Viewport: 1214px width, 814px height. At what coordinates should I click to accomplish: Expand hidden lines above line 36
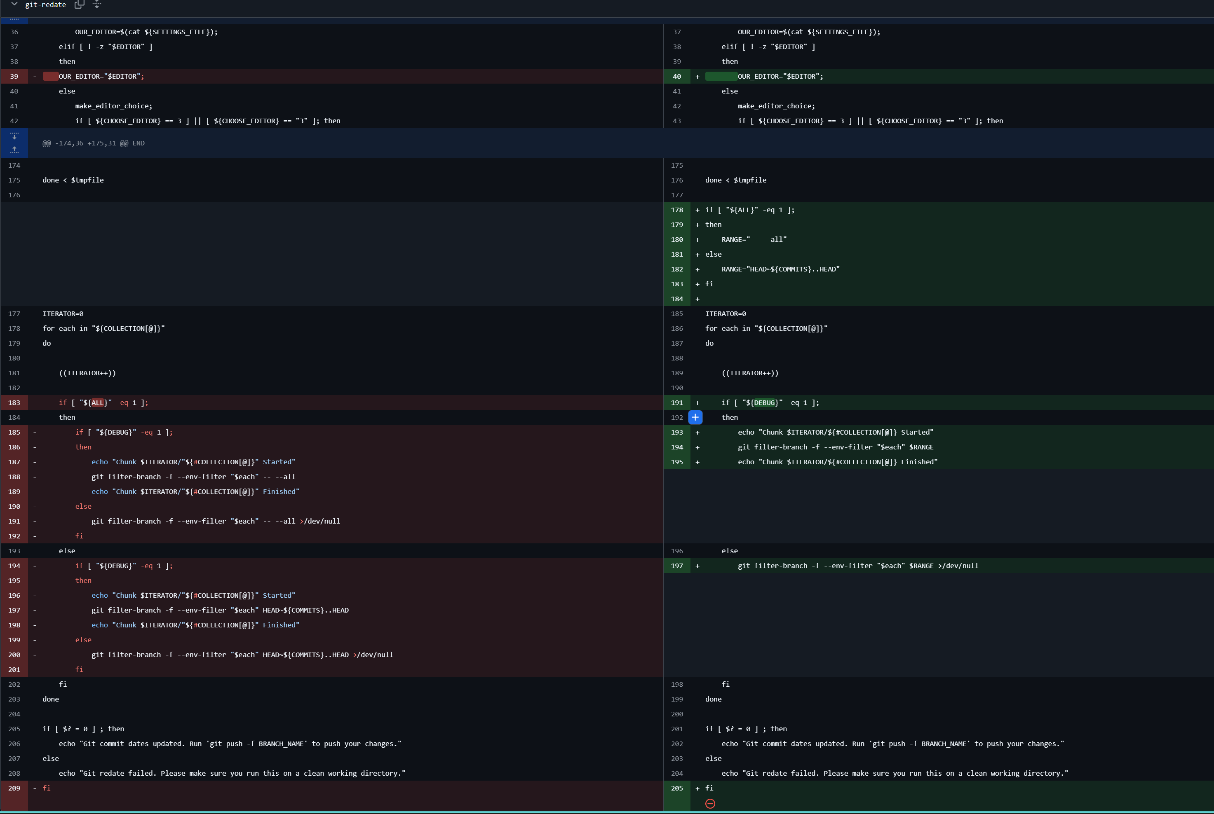pos(14,20)
